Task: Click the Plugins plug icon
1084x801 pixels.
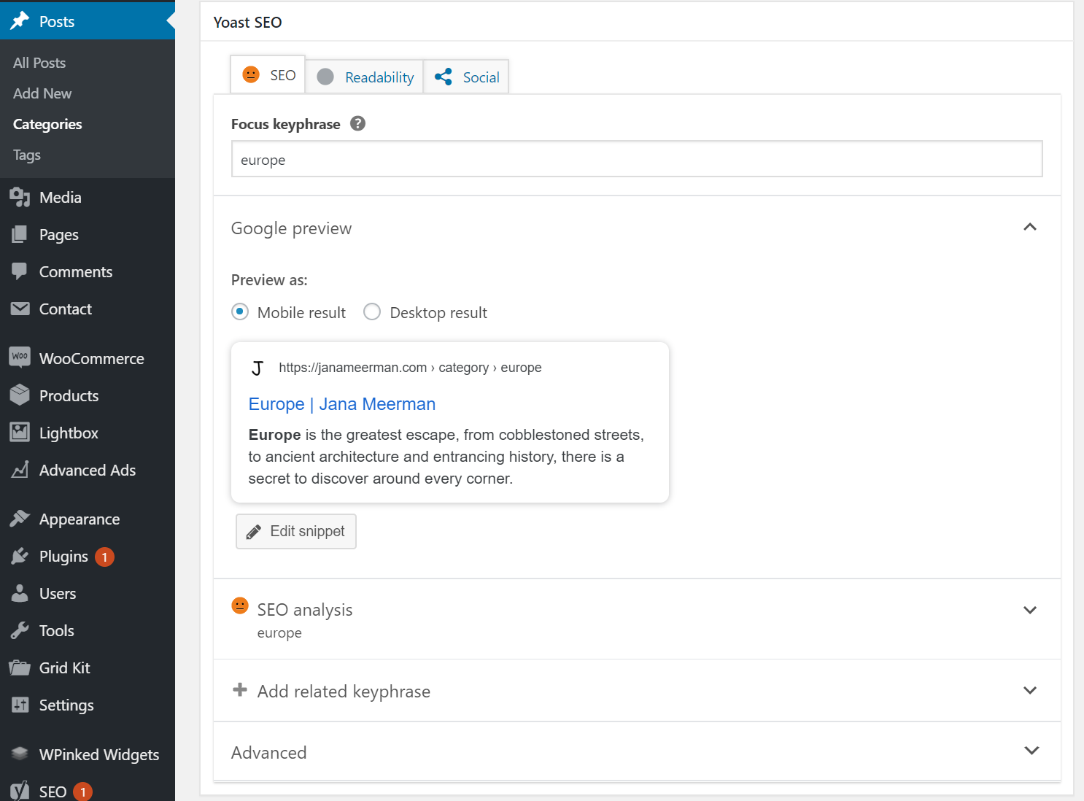Action: tap(20, 556)
